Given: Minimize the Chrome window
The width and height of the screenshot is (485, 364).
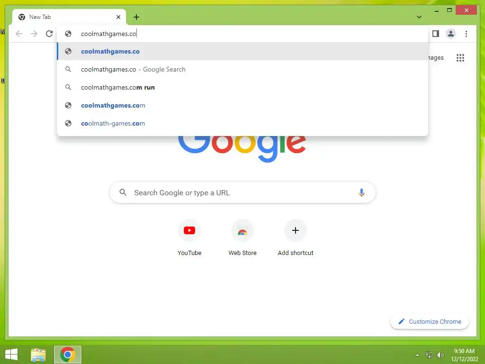Looking at the screenshot, I should pos(436,10).
